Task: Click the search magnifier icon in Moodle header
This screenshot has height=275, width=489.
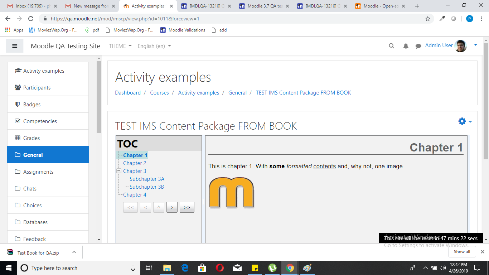Action: coord(391,46)
